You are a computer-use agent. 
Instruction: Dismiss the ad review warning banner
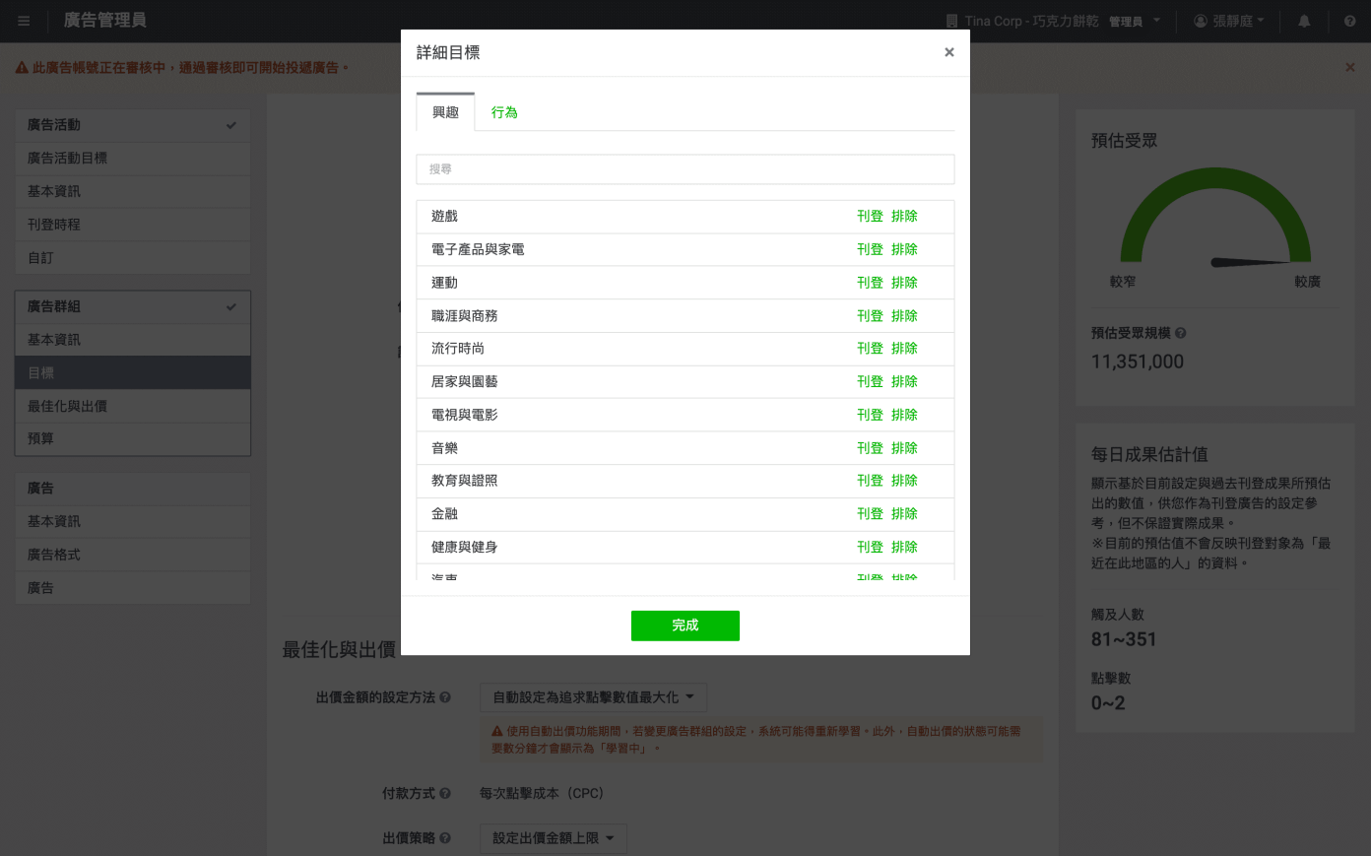click(1349, 67)
